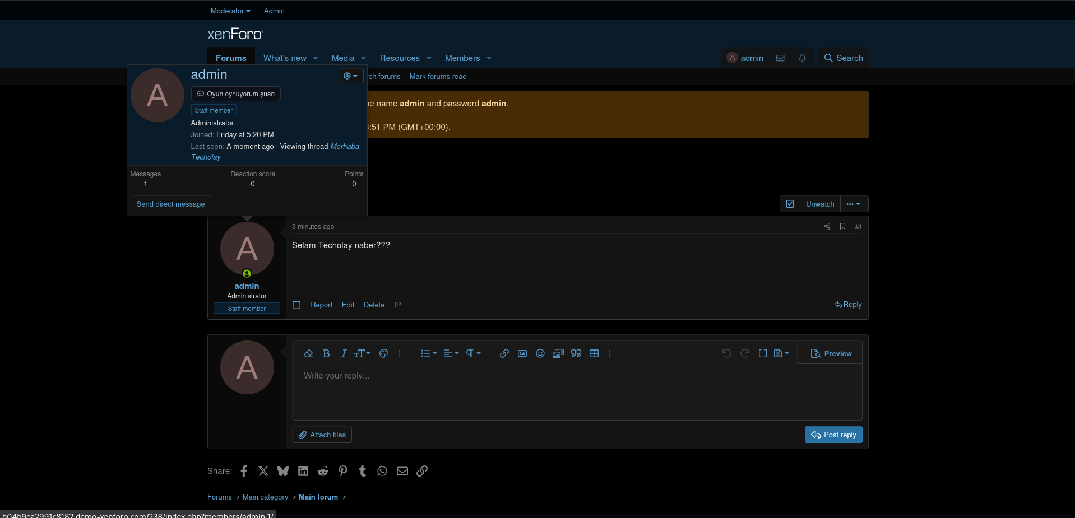The image size is (1075, 518).
Task: Click the Preview button
Action: pos(831,353)
